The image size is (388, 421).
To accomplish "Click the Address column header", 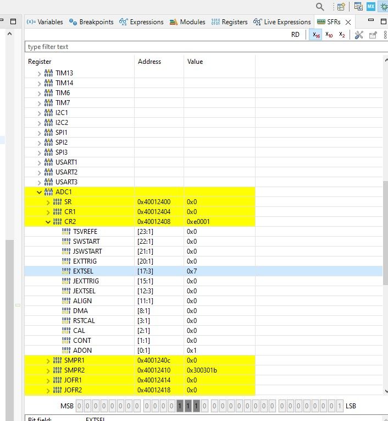I will click(149, 62).
